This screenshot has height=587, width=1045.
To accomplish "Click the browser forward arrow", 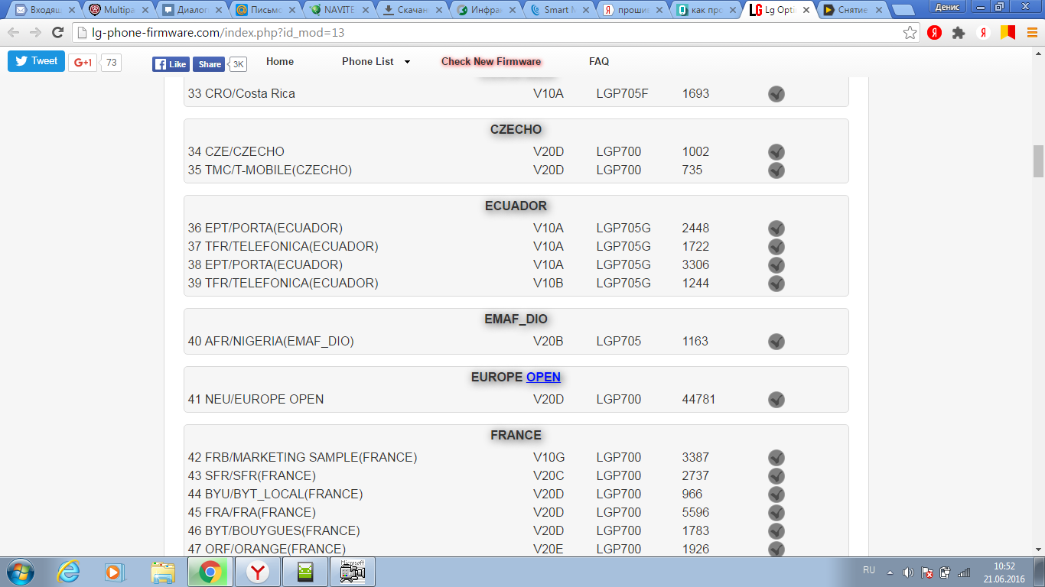I will (35, 33).
